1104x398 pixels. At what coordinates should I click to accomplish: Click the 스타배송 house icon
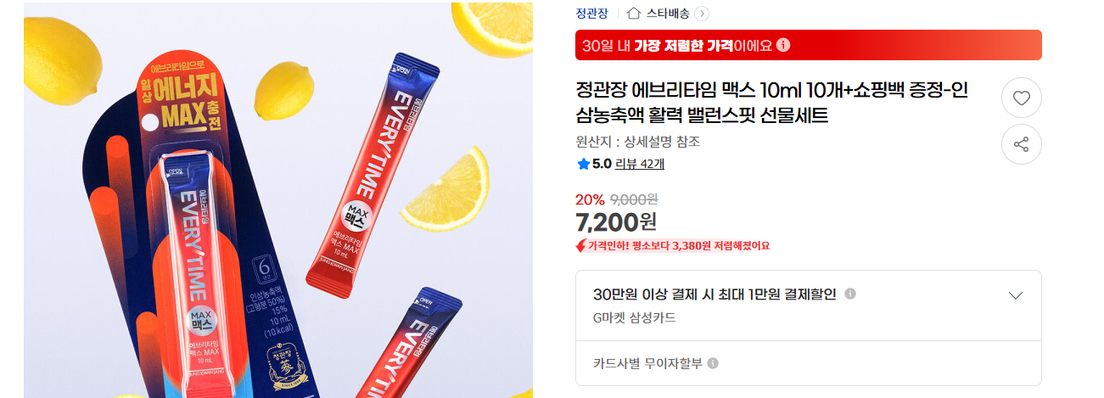point(633,13)
